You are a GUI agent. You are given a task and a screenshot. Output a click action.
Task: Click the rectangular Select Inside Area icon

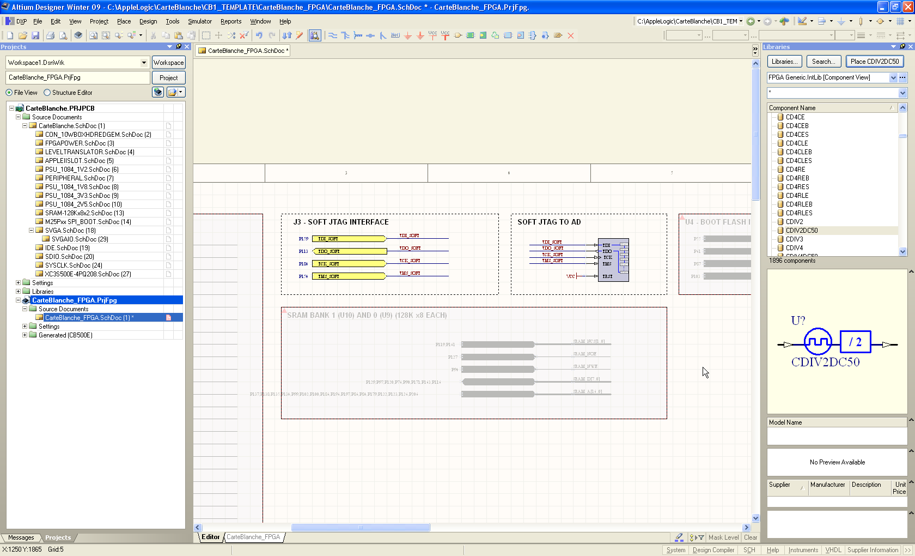coord(206,35)
